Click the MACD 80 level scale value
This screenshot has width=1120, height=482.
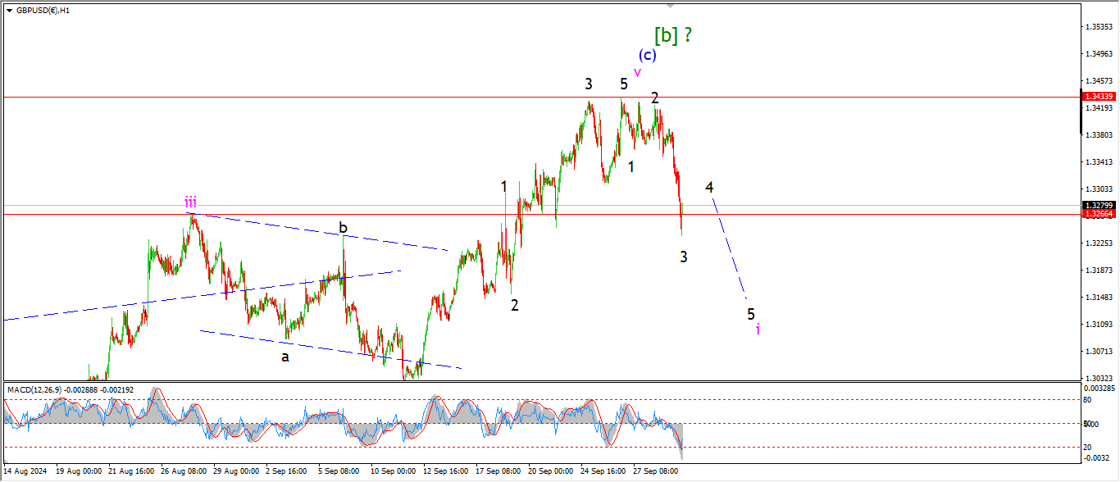point(1088,400)
